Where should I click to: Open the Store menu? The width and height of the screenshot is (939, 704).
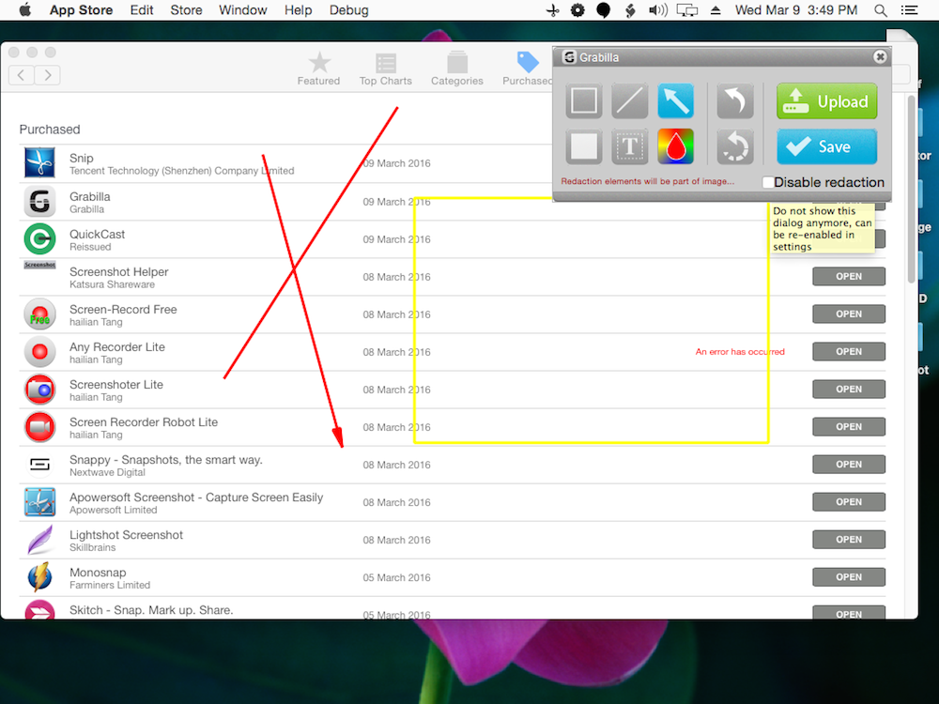(186, 10)
